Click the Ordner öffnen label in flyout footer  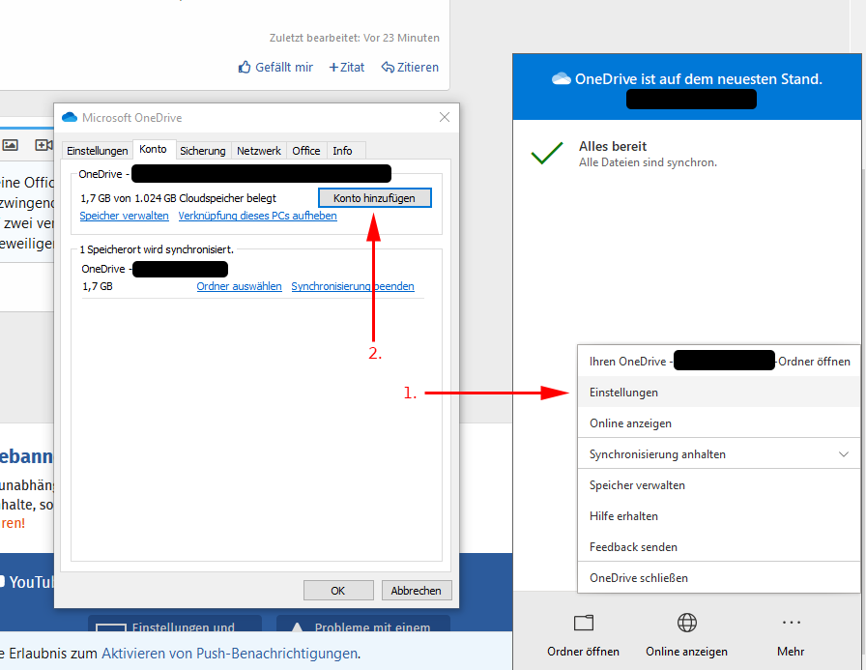(583, 652)
